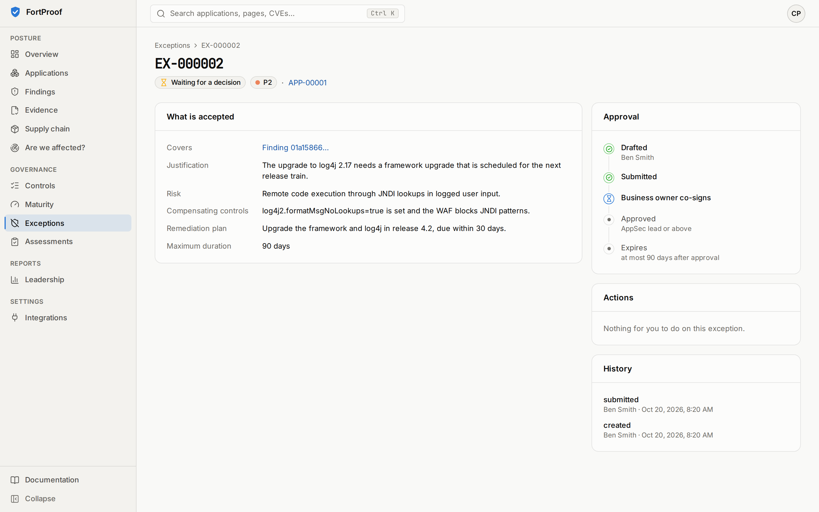Click the Supply chain package icon
This screenshot has height=512, width=819.
(15, 129)
